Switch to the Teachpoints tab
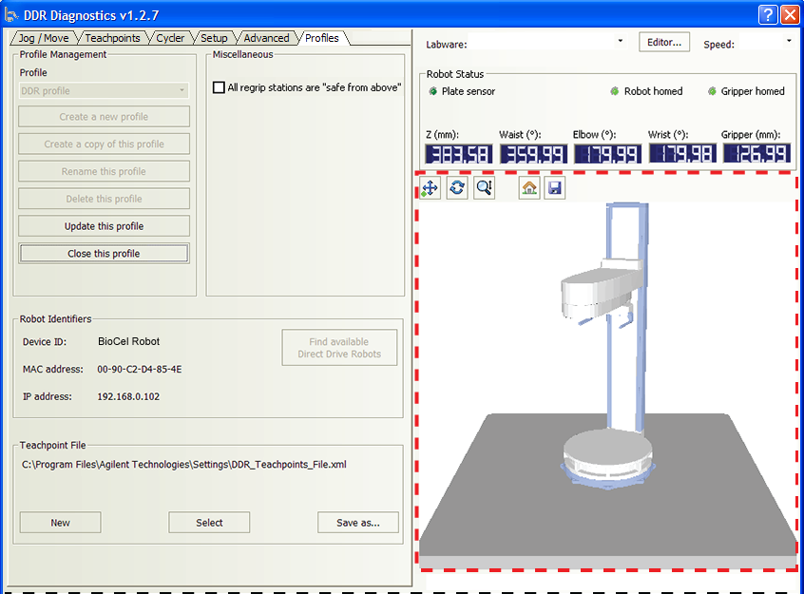Viewport: 804px width, 594px height. pyautogui.click(x=112, y=38)
